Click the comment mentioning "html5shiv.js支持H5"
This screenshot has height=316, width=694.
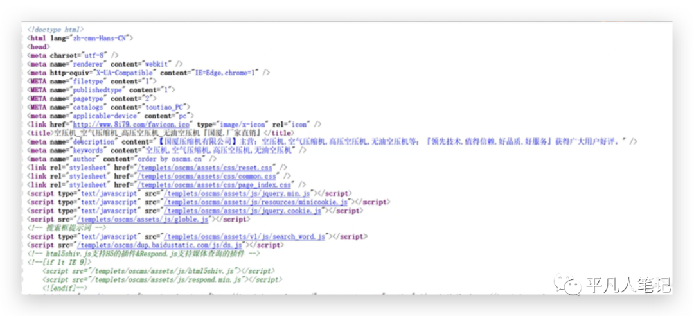(143, 254)
